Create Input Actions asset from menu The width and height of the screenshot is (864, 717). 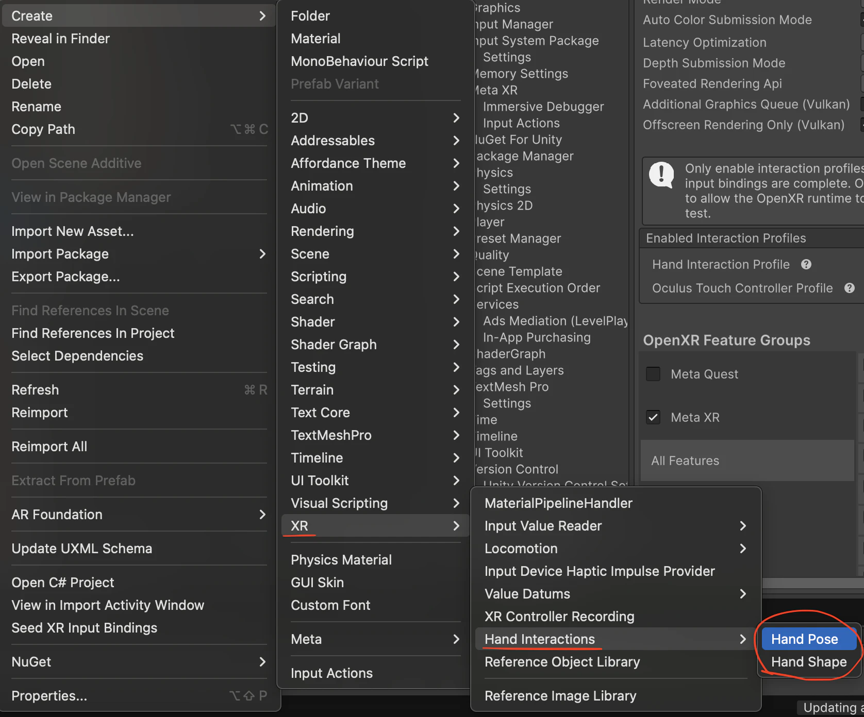click(375, 673)
